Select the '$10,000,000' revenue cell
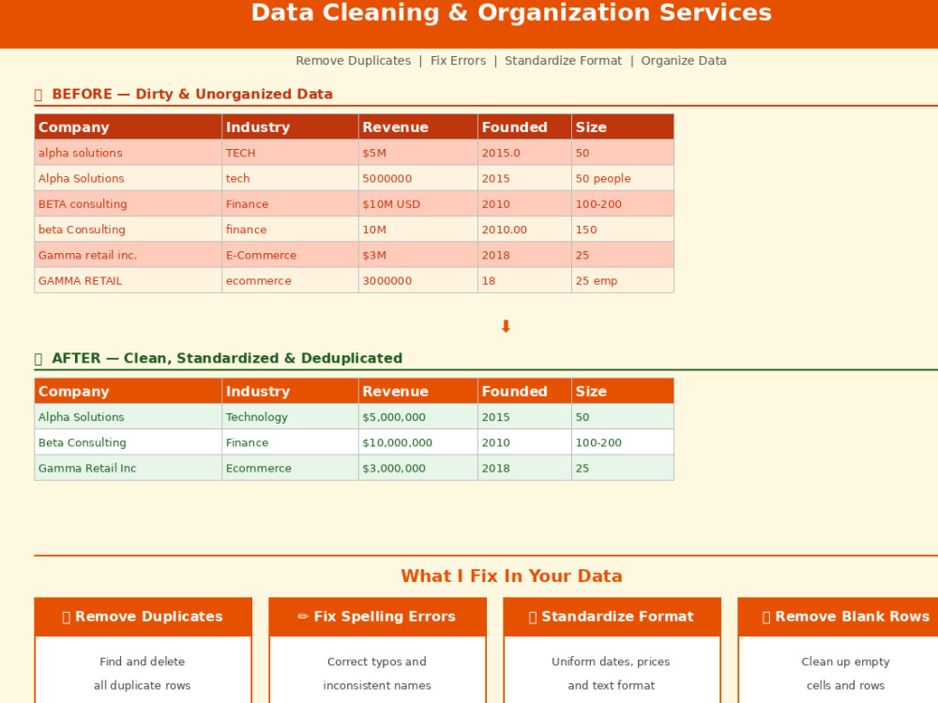This screenshot has width=938, height=703. coord(418,442)
